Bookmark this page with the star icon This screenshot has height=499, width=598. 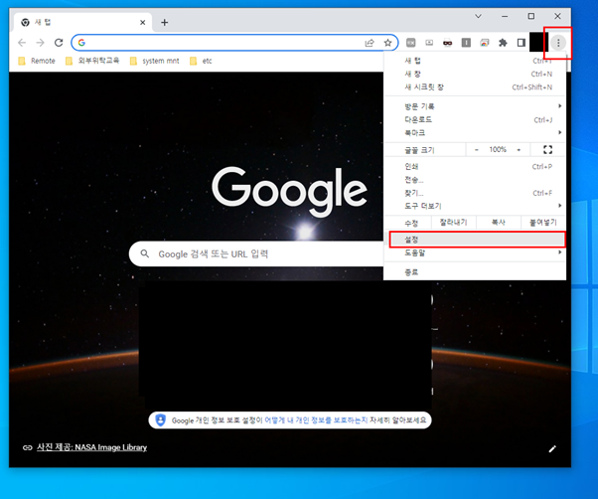[x=387, y=43]
